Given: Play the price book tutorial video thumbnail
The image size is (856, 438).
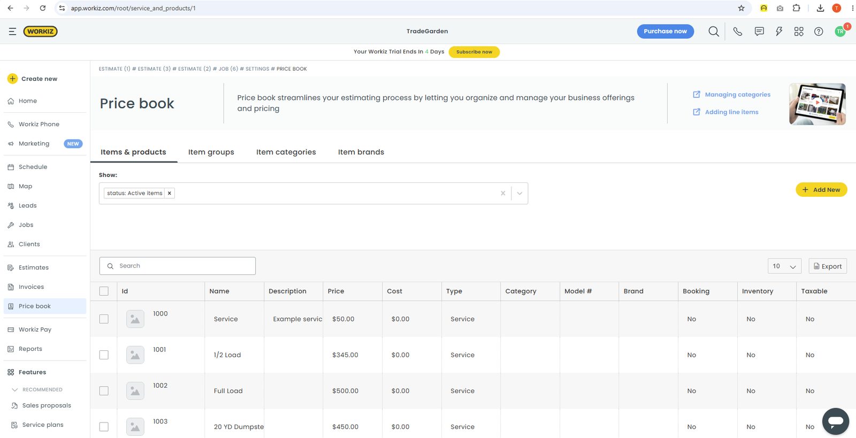Looking at the screenshot, I should [x=817, y=104].
